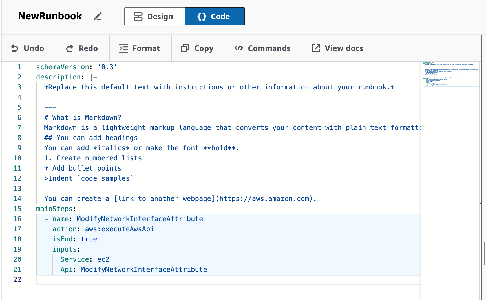
Task: Click the 'true' value of isEnd
Action: click(89, 239)
